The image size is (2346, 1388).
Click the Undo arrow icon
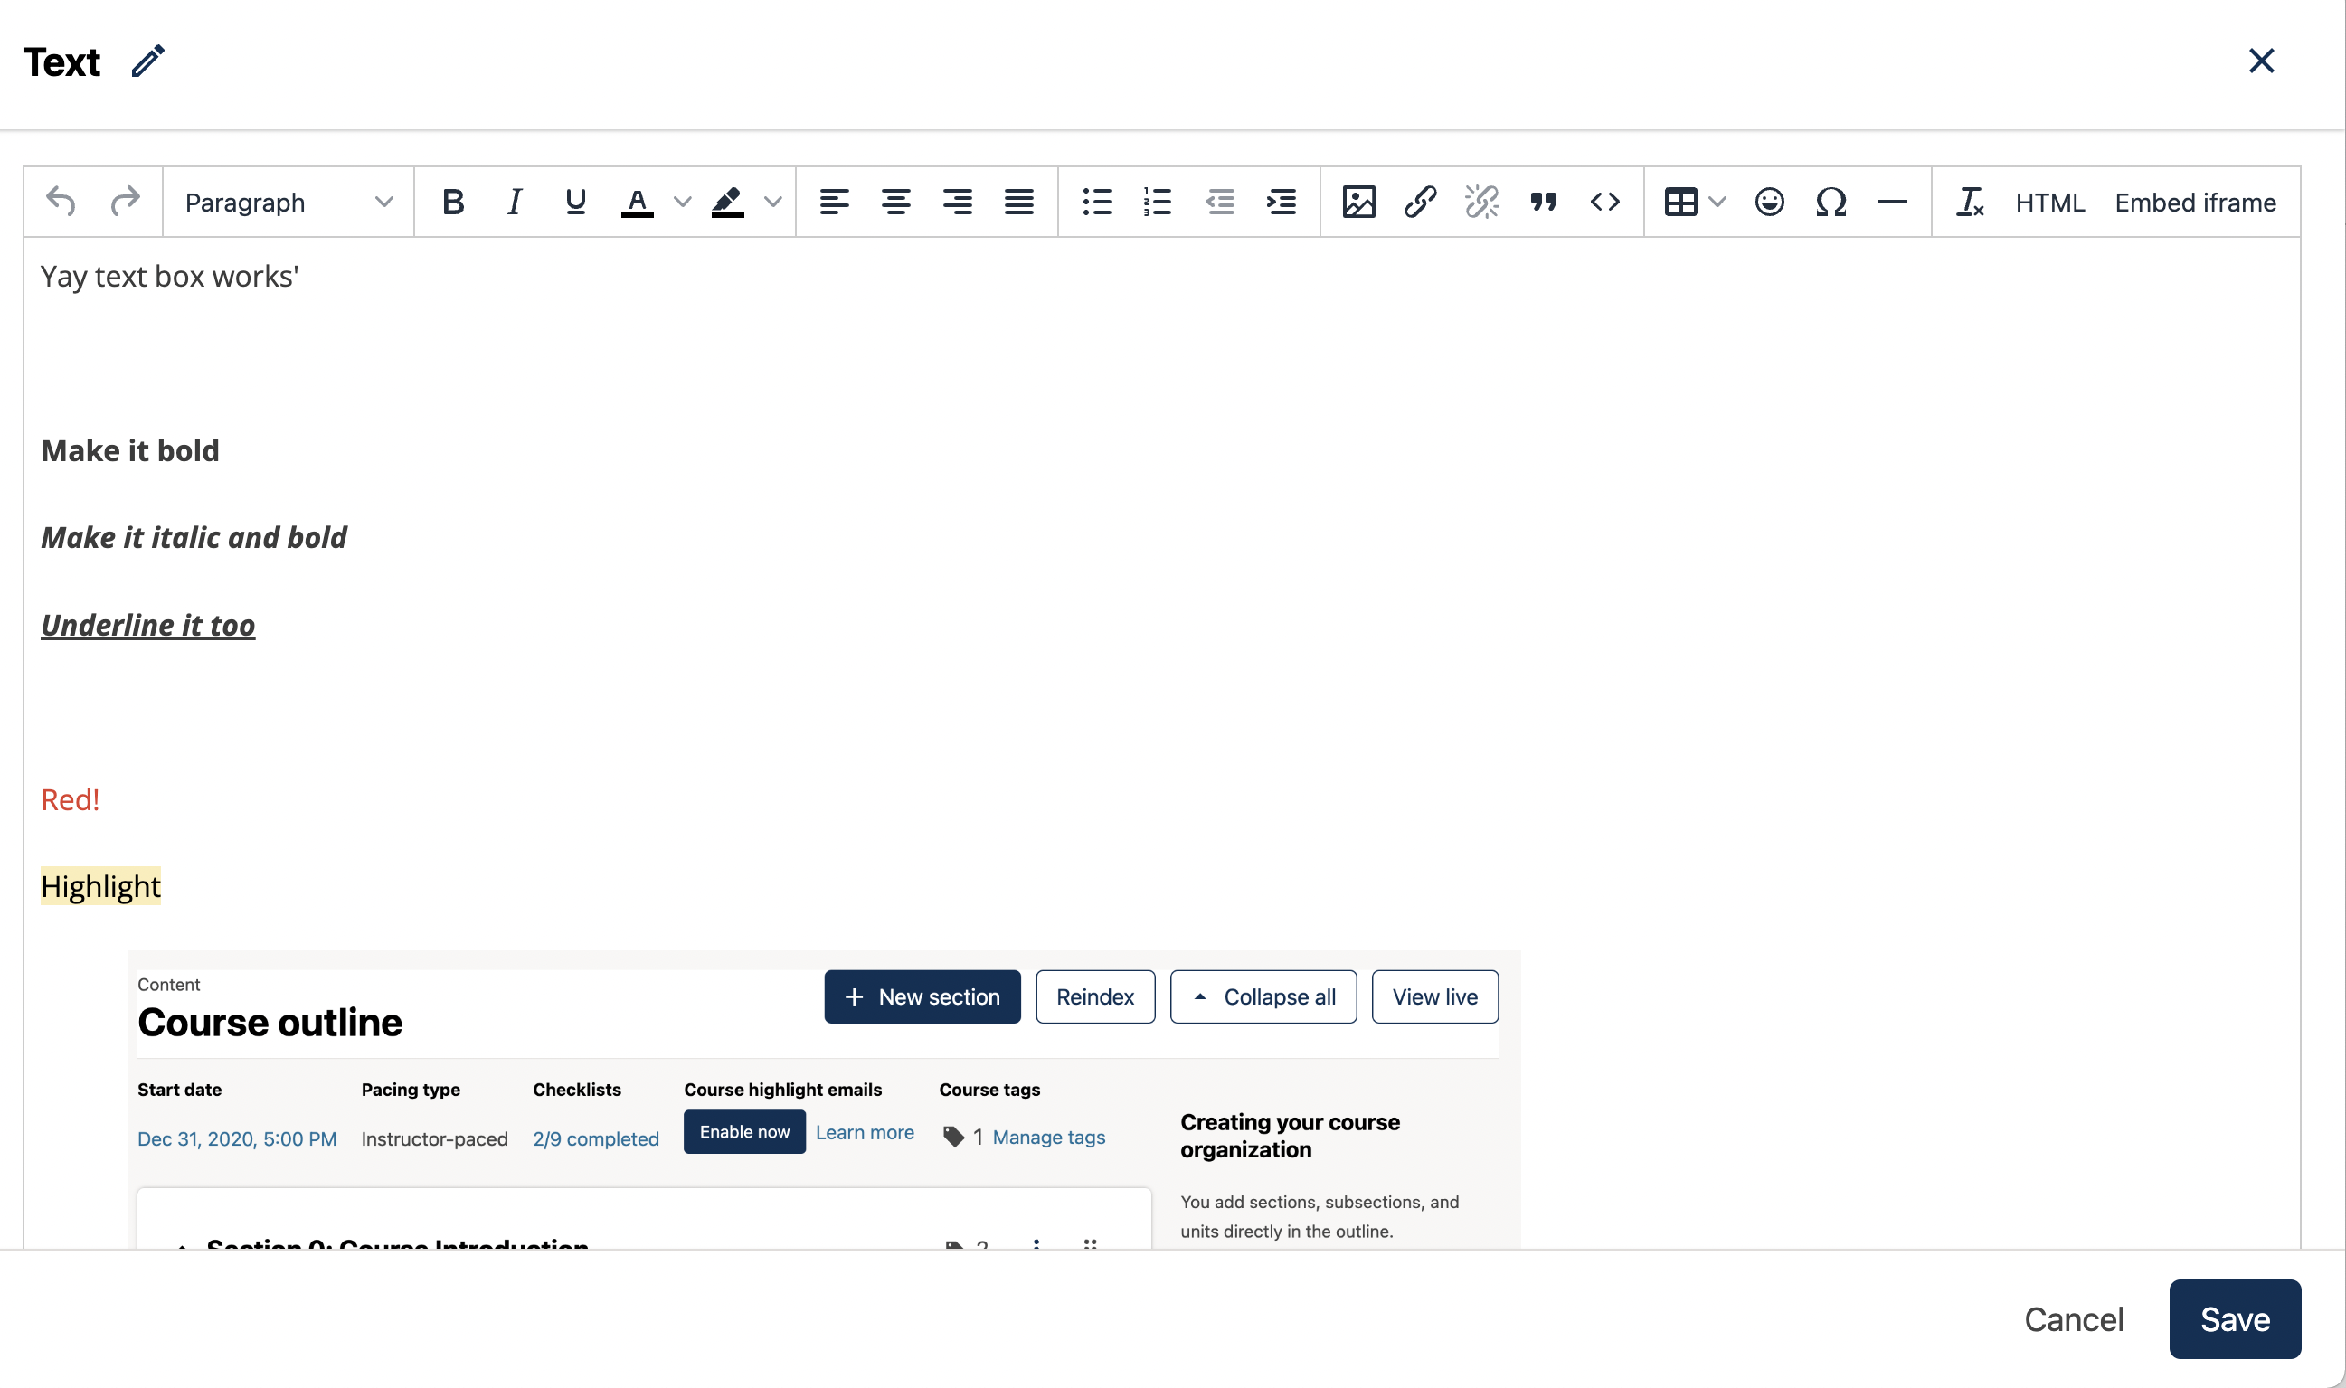coord(60,202)
